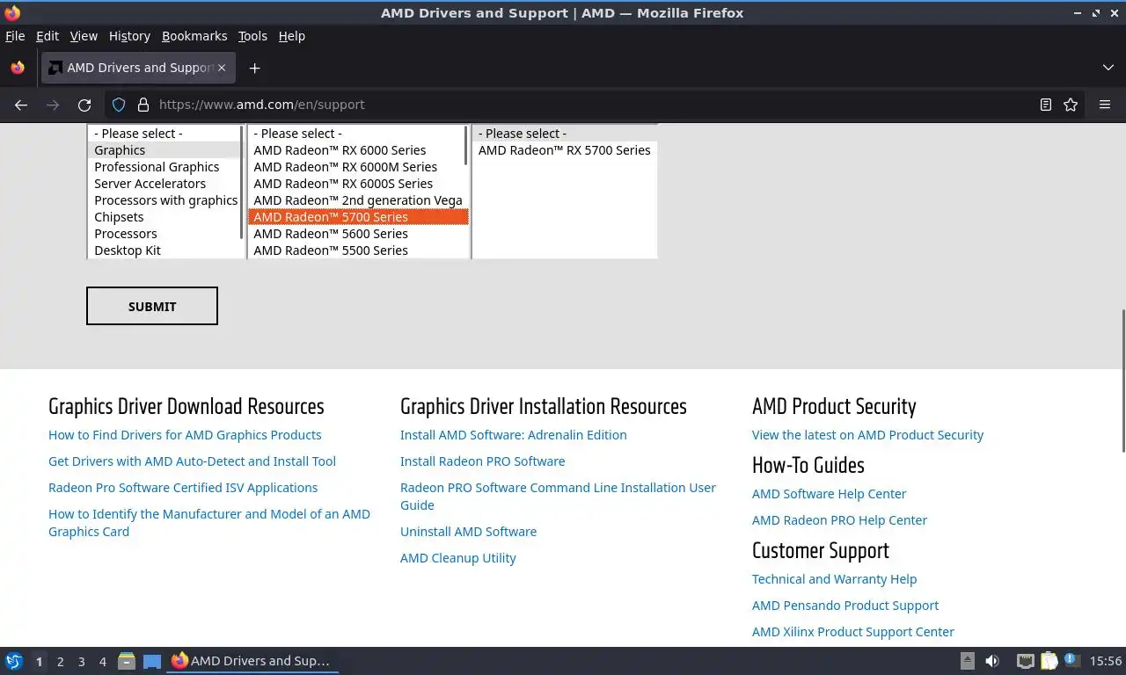The width and height of the screenshot is (1126, 675).
Task: Bookmark this page with the star icon
Action: click(x=1071, y=105)
